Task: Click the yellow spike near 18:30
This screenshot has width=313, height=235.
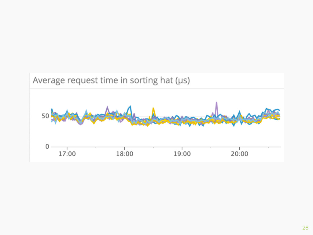Action: pyautogui.click(x=153, y=111)
